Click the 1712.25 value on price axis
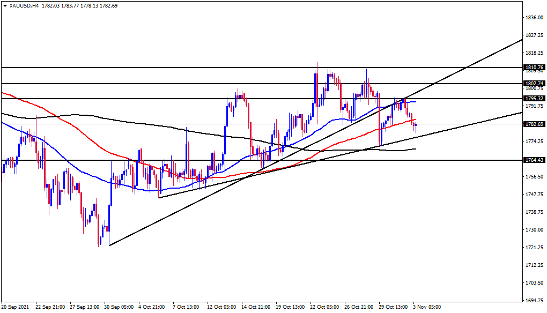This screenshot has height=313, width=547. coord(535,265)
